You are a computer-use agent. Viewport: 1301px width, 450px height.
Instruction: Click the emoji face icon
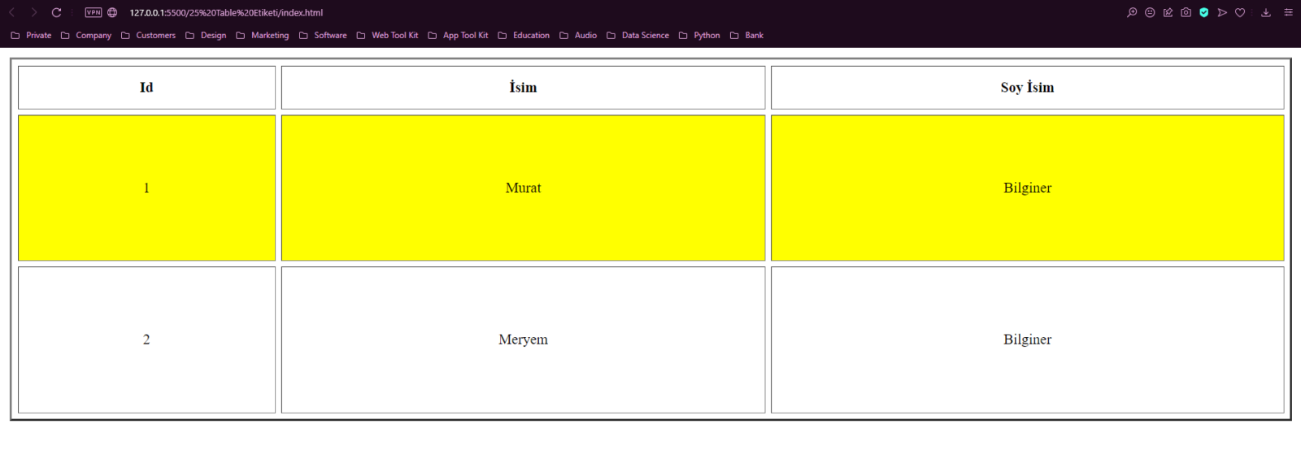1150,13
